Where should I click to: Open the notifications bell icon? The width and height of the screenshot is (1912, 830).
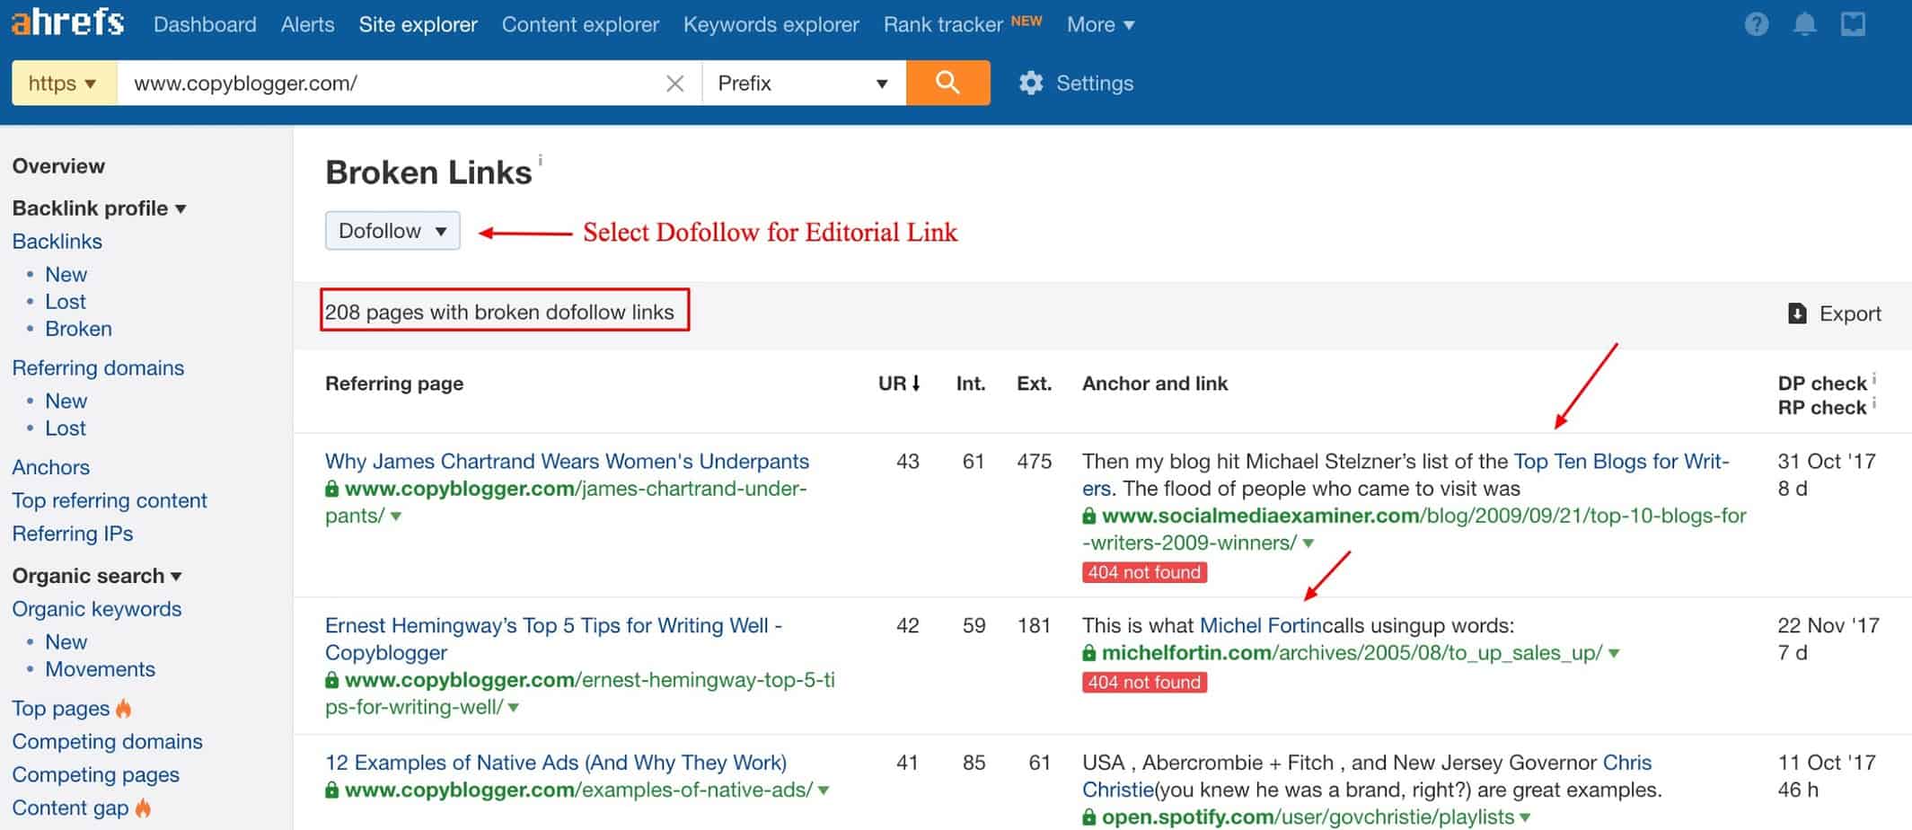[1804, 24]
